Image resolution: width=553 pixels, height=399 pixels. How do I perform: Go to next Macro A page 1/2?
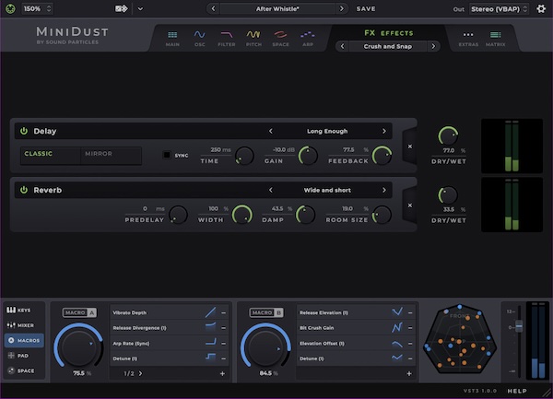140,373
